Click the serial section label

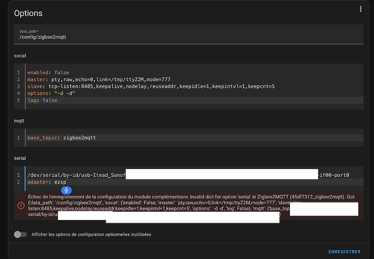(x=21, y=158)
